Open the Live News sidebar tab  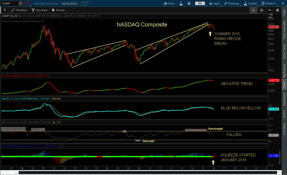pos(284,129)
